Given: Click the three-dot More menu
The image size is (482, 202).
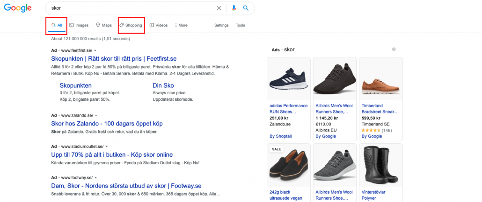Looking at the screenshot, I should tap(181, 25).
